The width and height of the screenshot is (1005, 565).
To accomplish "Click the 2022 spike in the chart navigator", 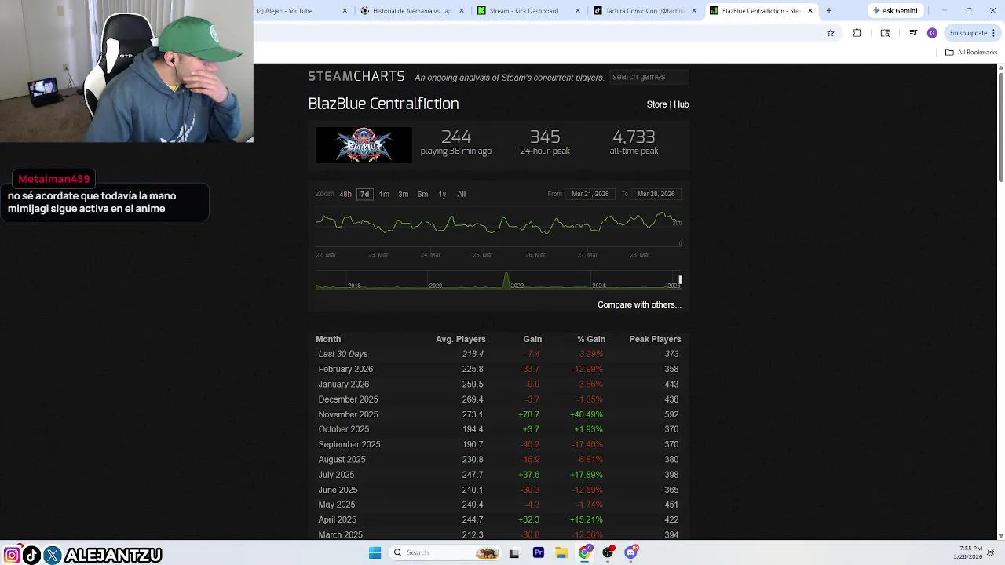I will pyautogui.click(x=506, y=280).
